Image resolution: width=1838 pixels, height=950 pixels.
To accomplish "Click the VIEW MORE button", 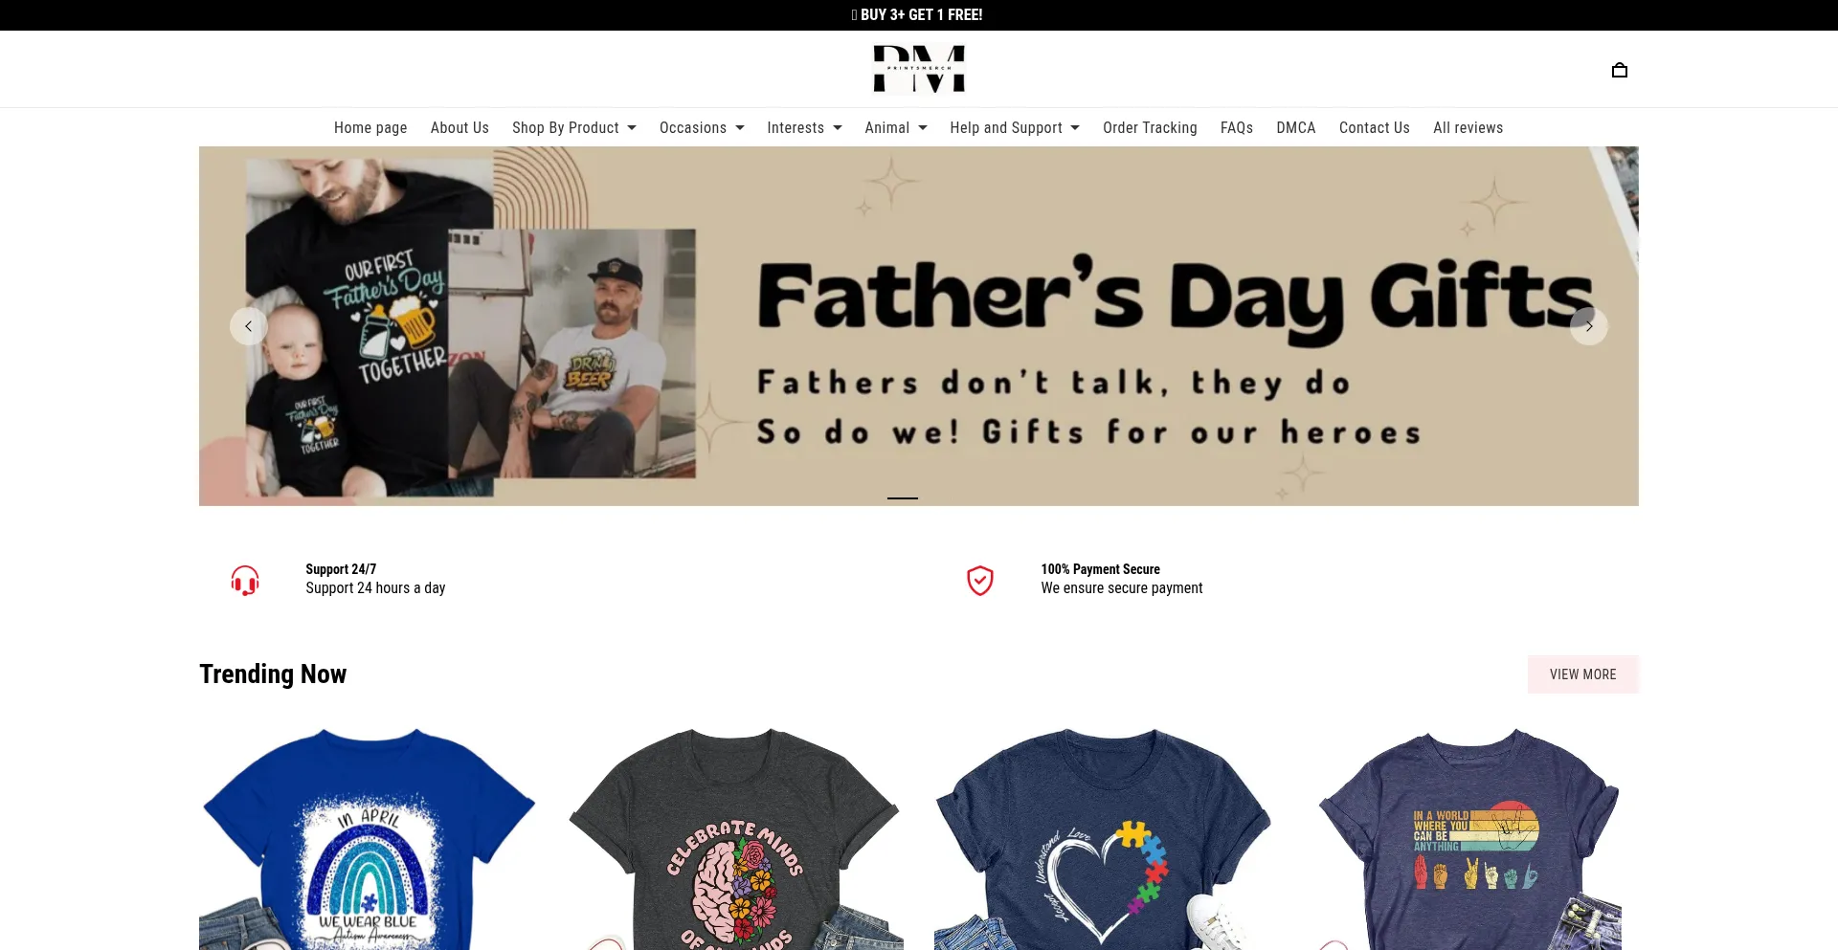I will tap(1582, 674).
